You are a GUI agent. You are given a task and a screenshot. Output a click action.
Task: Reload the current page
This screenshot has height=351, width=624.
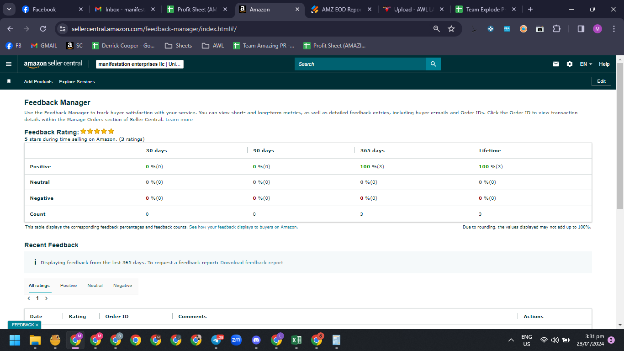coord(43,29)
